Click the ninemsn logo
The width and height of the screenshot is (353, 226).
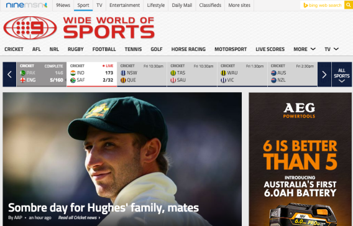[27, 5]
